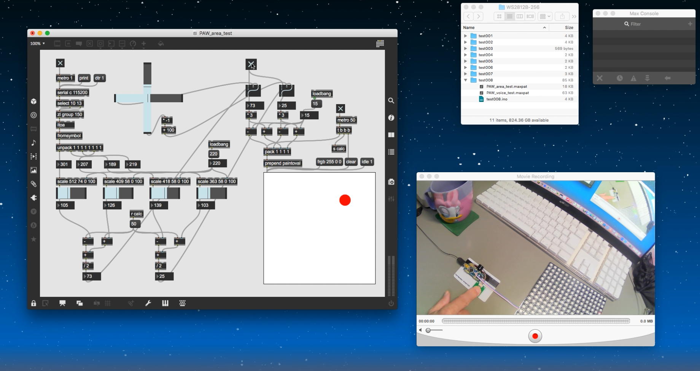Open the star Collections icon in Max sidebar
This screenshot has width=700, height=371.
pos(33,239)
